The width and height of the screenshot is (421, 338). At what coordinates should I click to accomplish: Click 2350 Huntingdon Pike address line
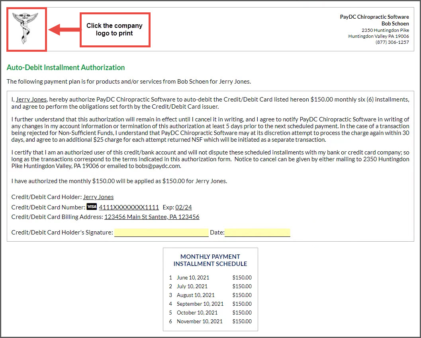(x=385, y=30)
